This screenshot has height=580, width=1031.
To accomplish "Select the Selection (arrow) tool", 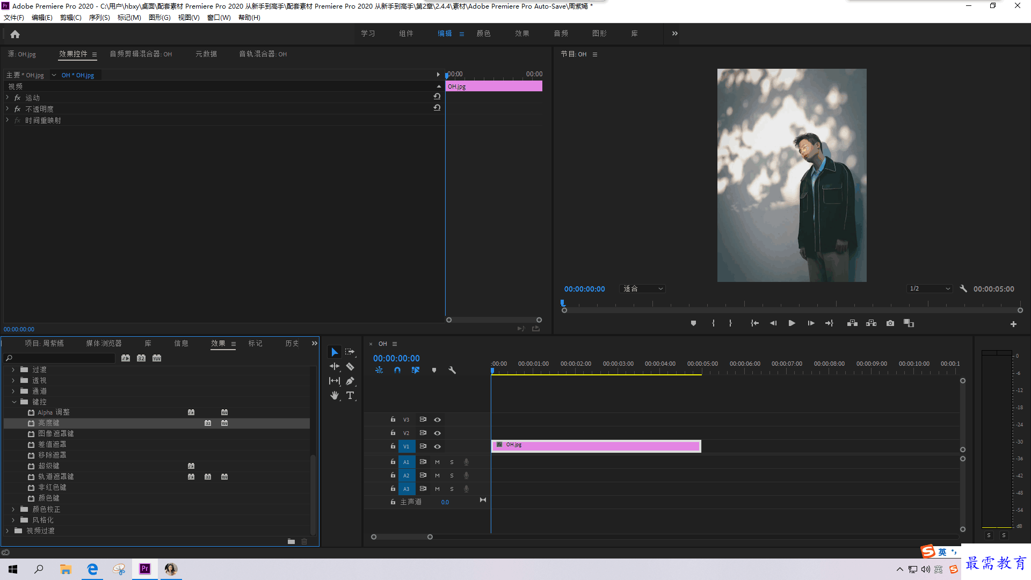I will click(x=335, y=352).
